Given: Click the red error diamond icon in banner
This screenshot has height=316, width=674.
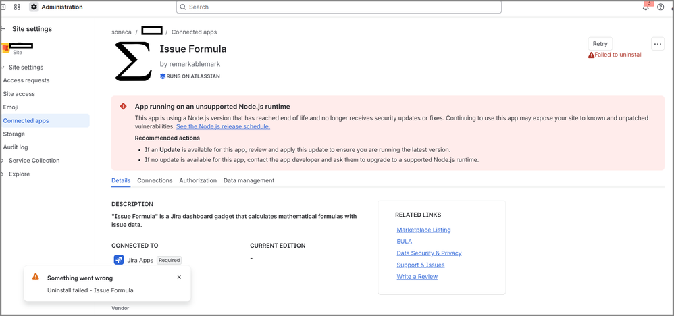Looking at the screenshot, I should 124,106.
